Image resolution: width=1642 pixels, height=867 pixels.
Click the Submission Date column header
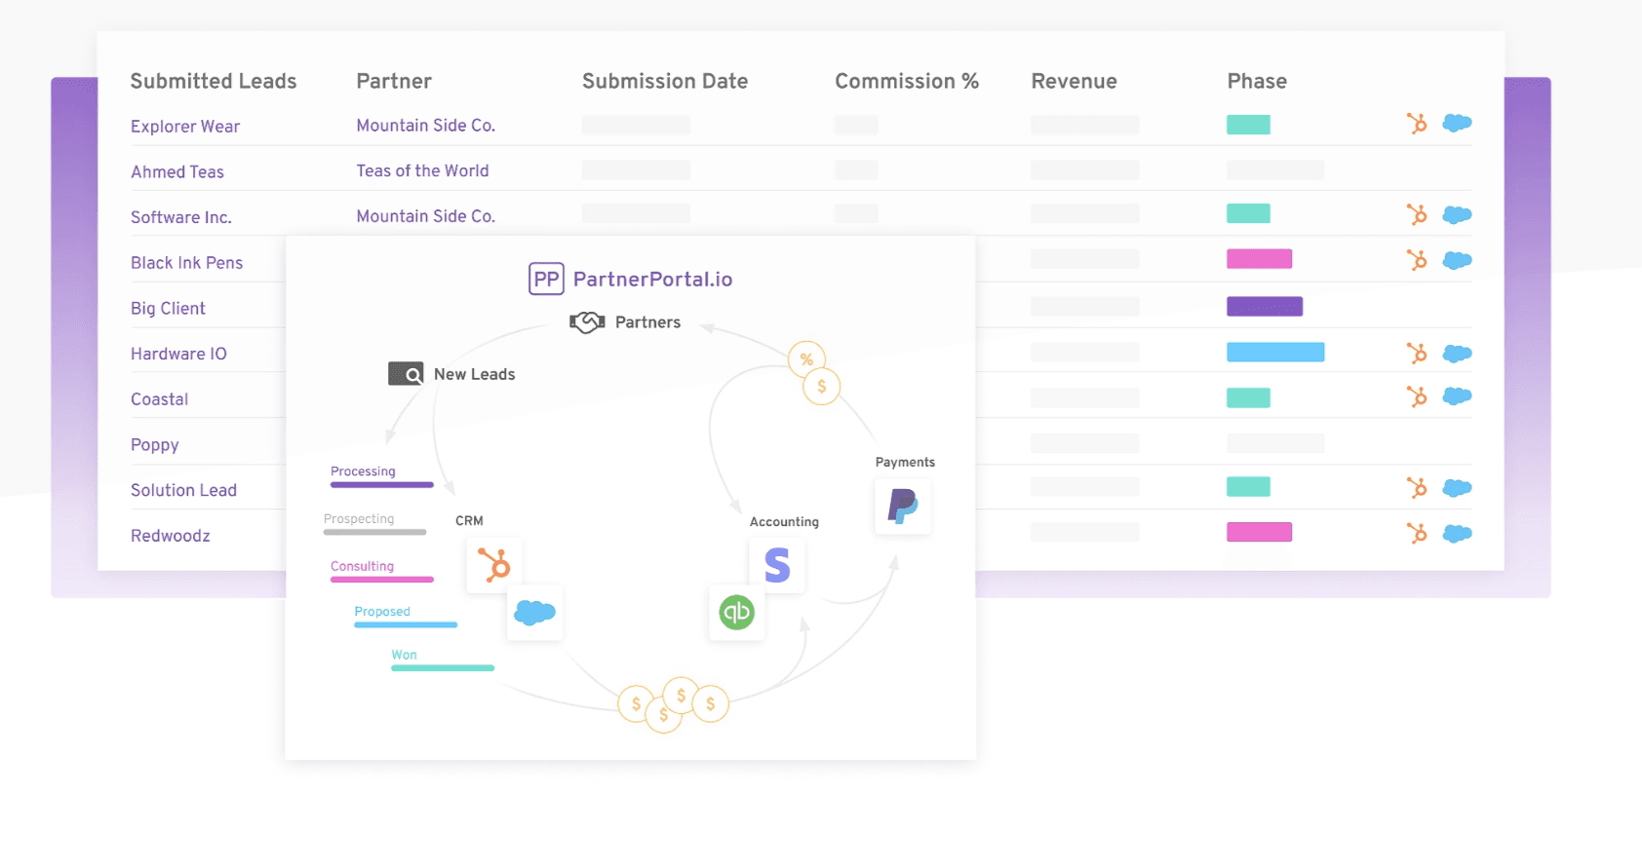[x=665, y=81]
